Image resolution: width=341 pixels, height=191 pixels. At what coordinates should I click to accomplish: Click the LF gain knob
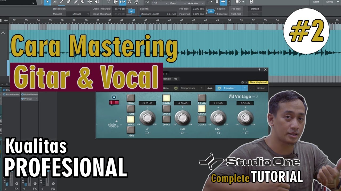click(147, 118)
